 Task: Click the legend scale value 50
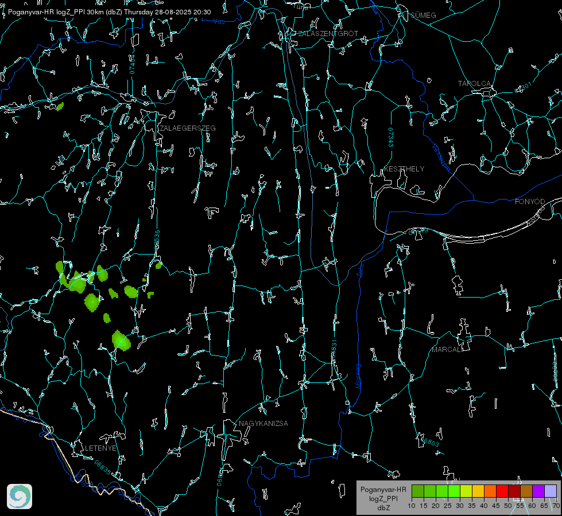coord(508,506)
